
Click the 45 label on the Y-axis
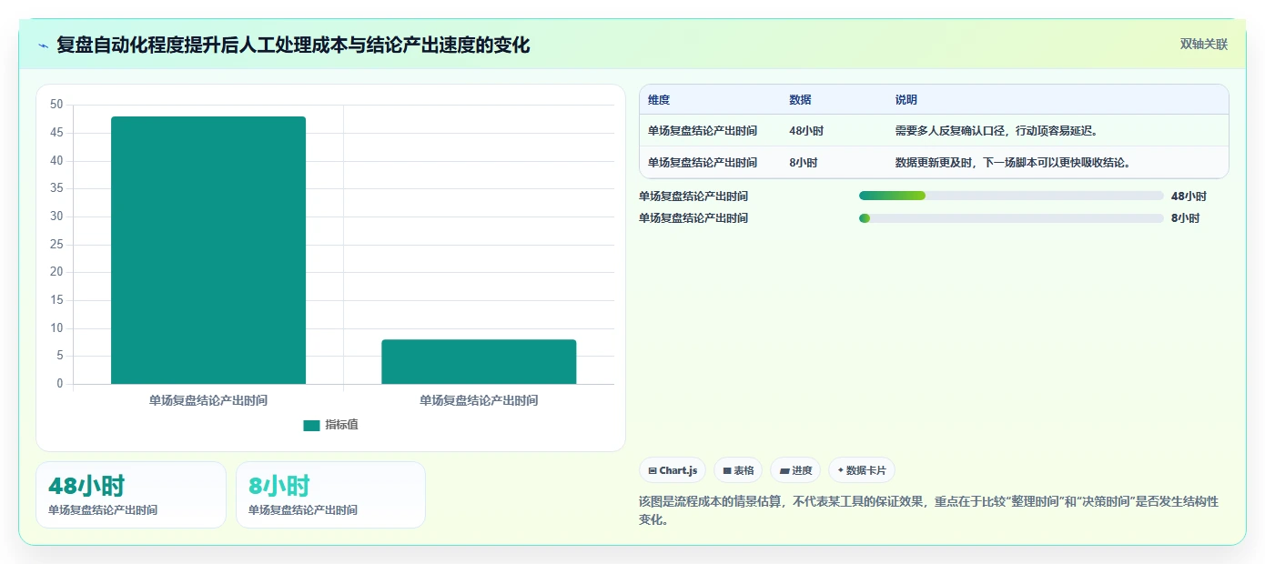point(56,133)
